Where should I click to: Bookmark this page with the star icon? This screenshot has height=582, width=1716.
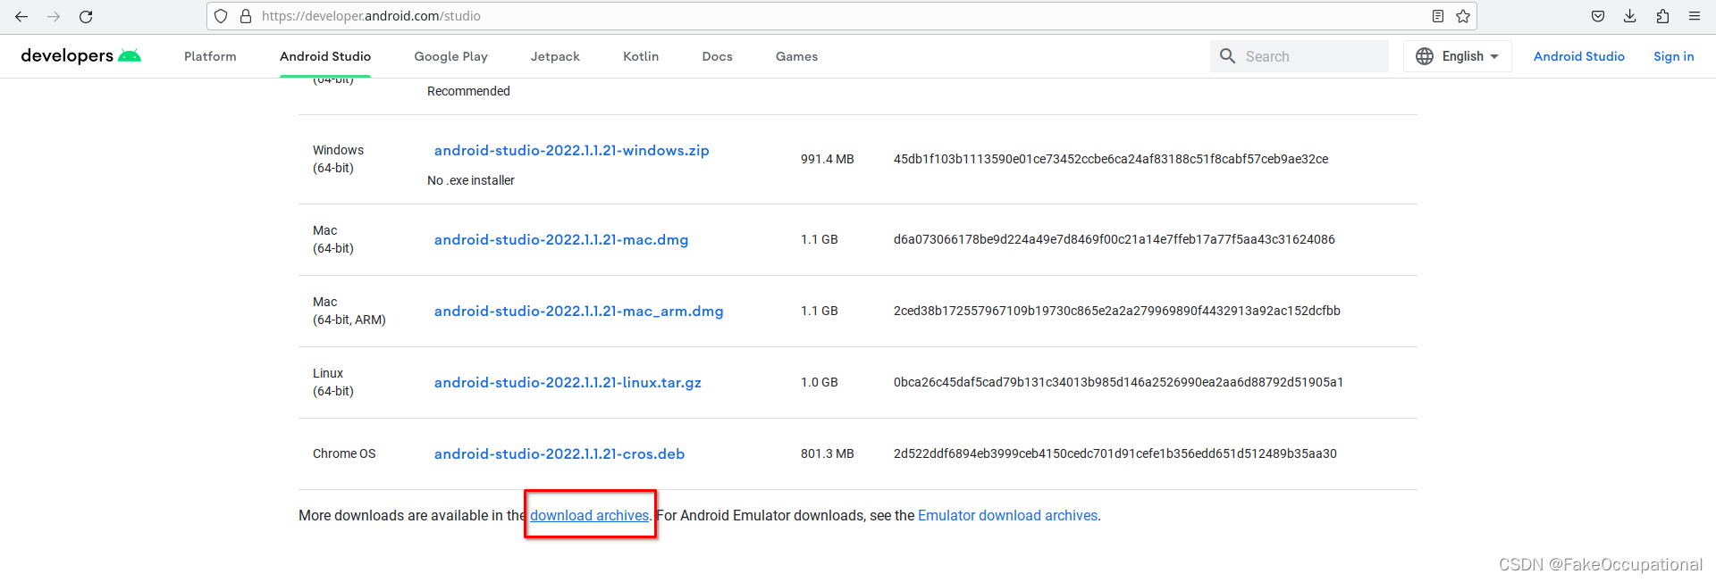click(1463, 16)
